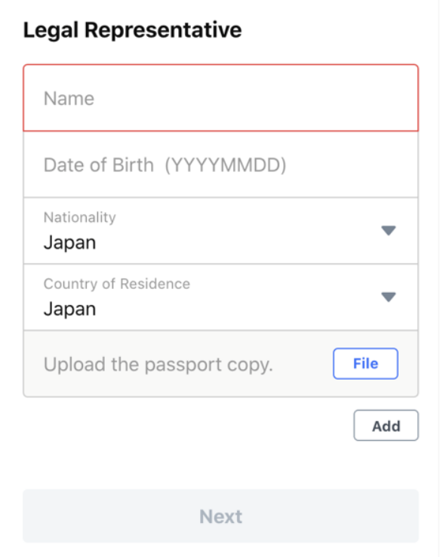440x557 pixels.
Task: Click the Country of Residence arrow icon
Action: (x=388, y=297)
